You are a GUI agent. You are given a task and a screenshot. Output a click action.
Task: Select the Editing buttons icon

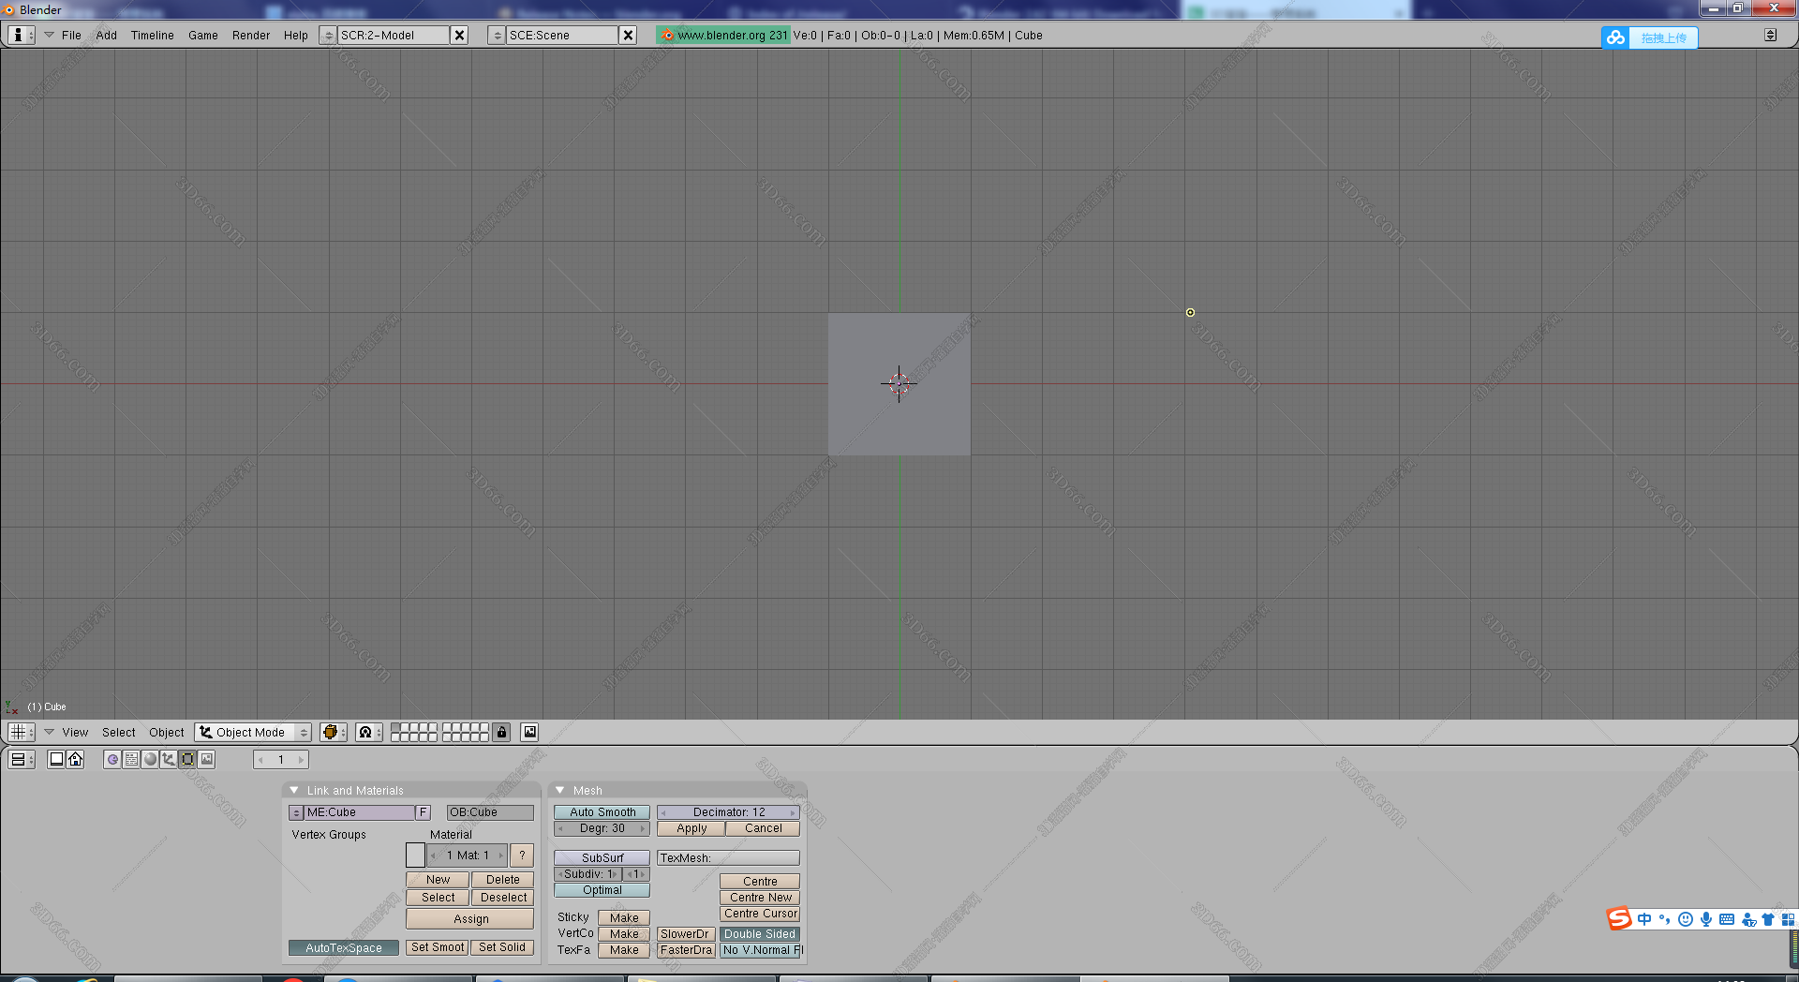[x=187, y=759]
